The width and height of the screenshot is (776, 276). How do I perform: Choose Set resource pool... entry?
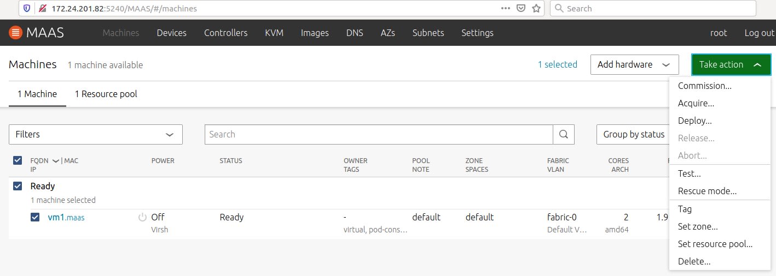(720, 244)
